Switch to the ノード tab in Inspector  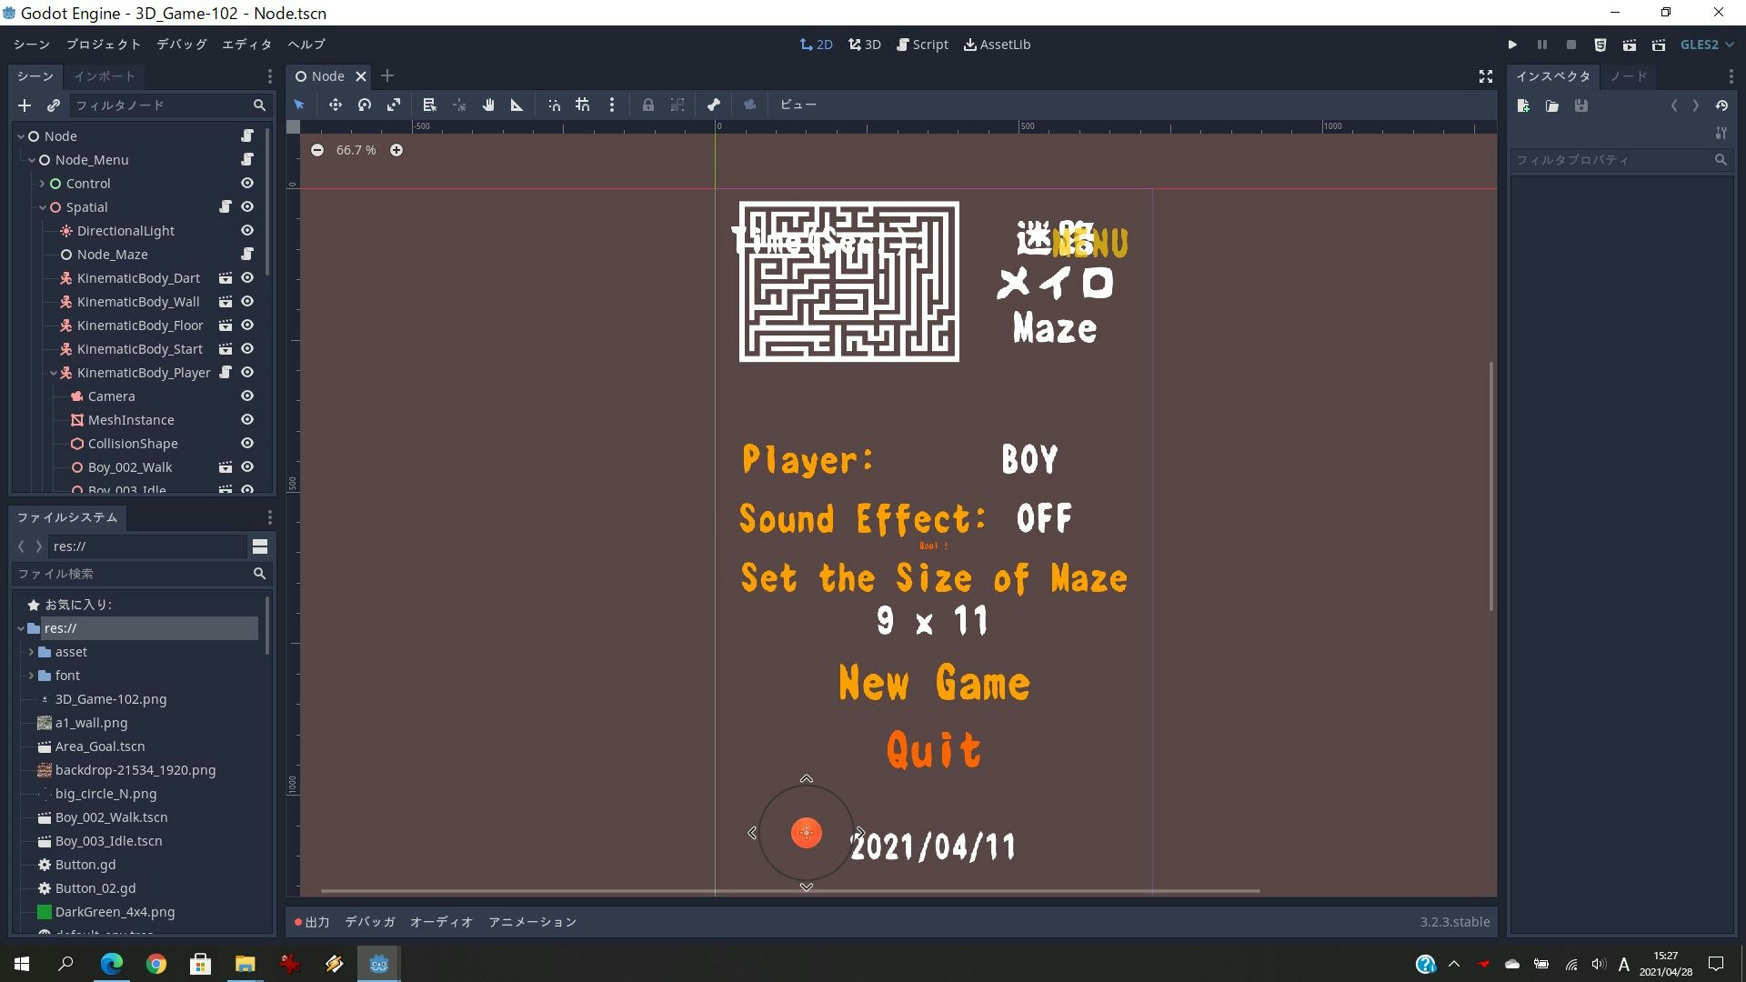point(1627,76)
